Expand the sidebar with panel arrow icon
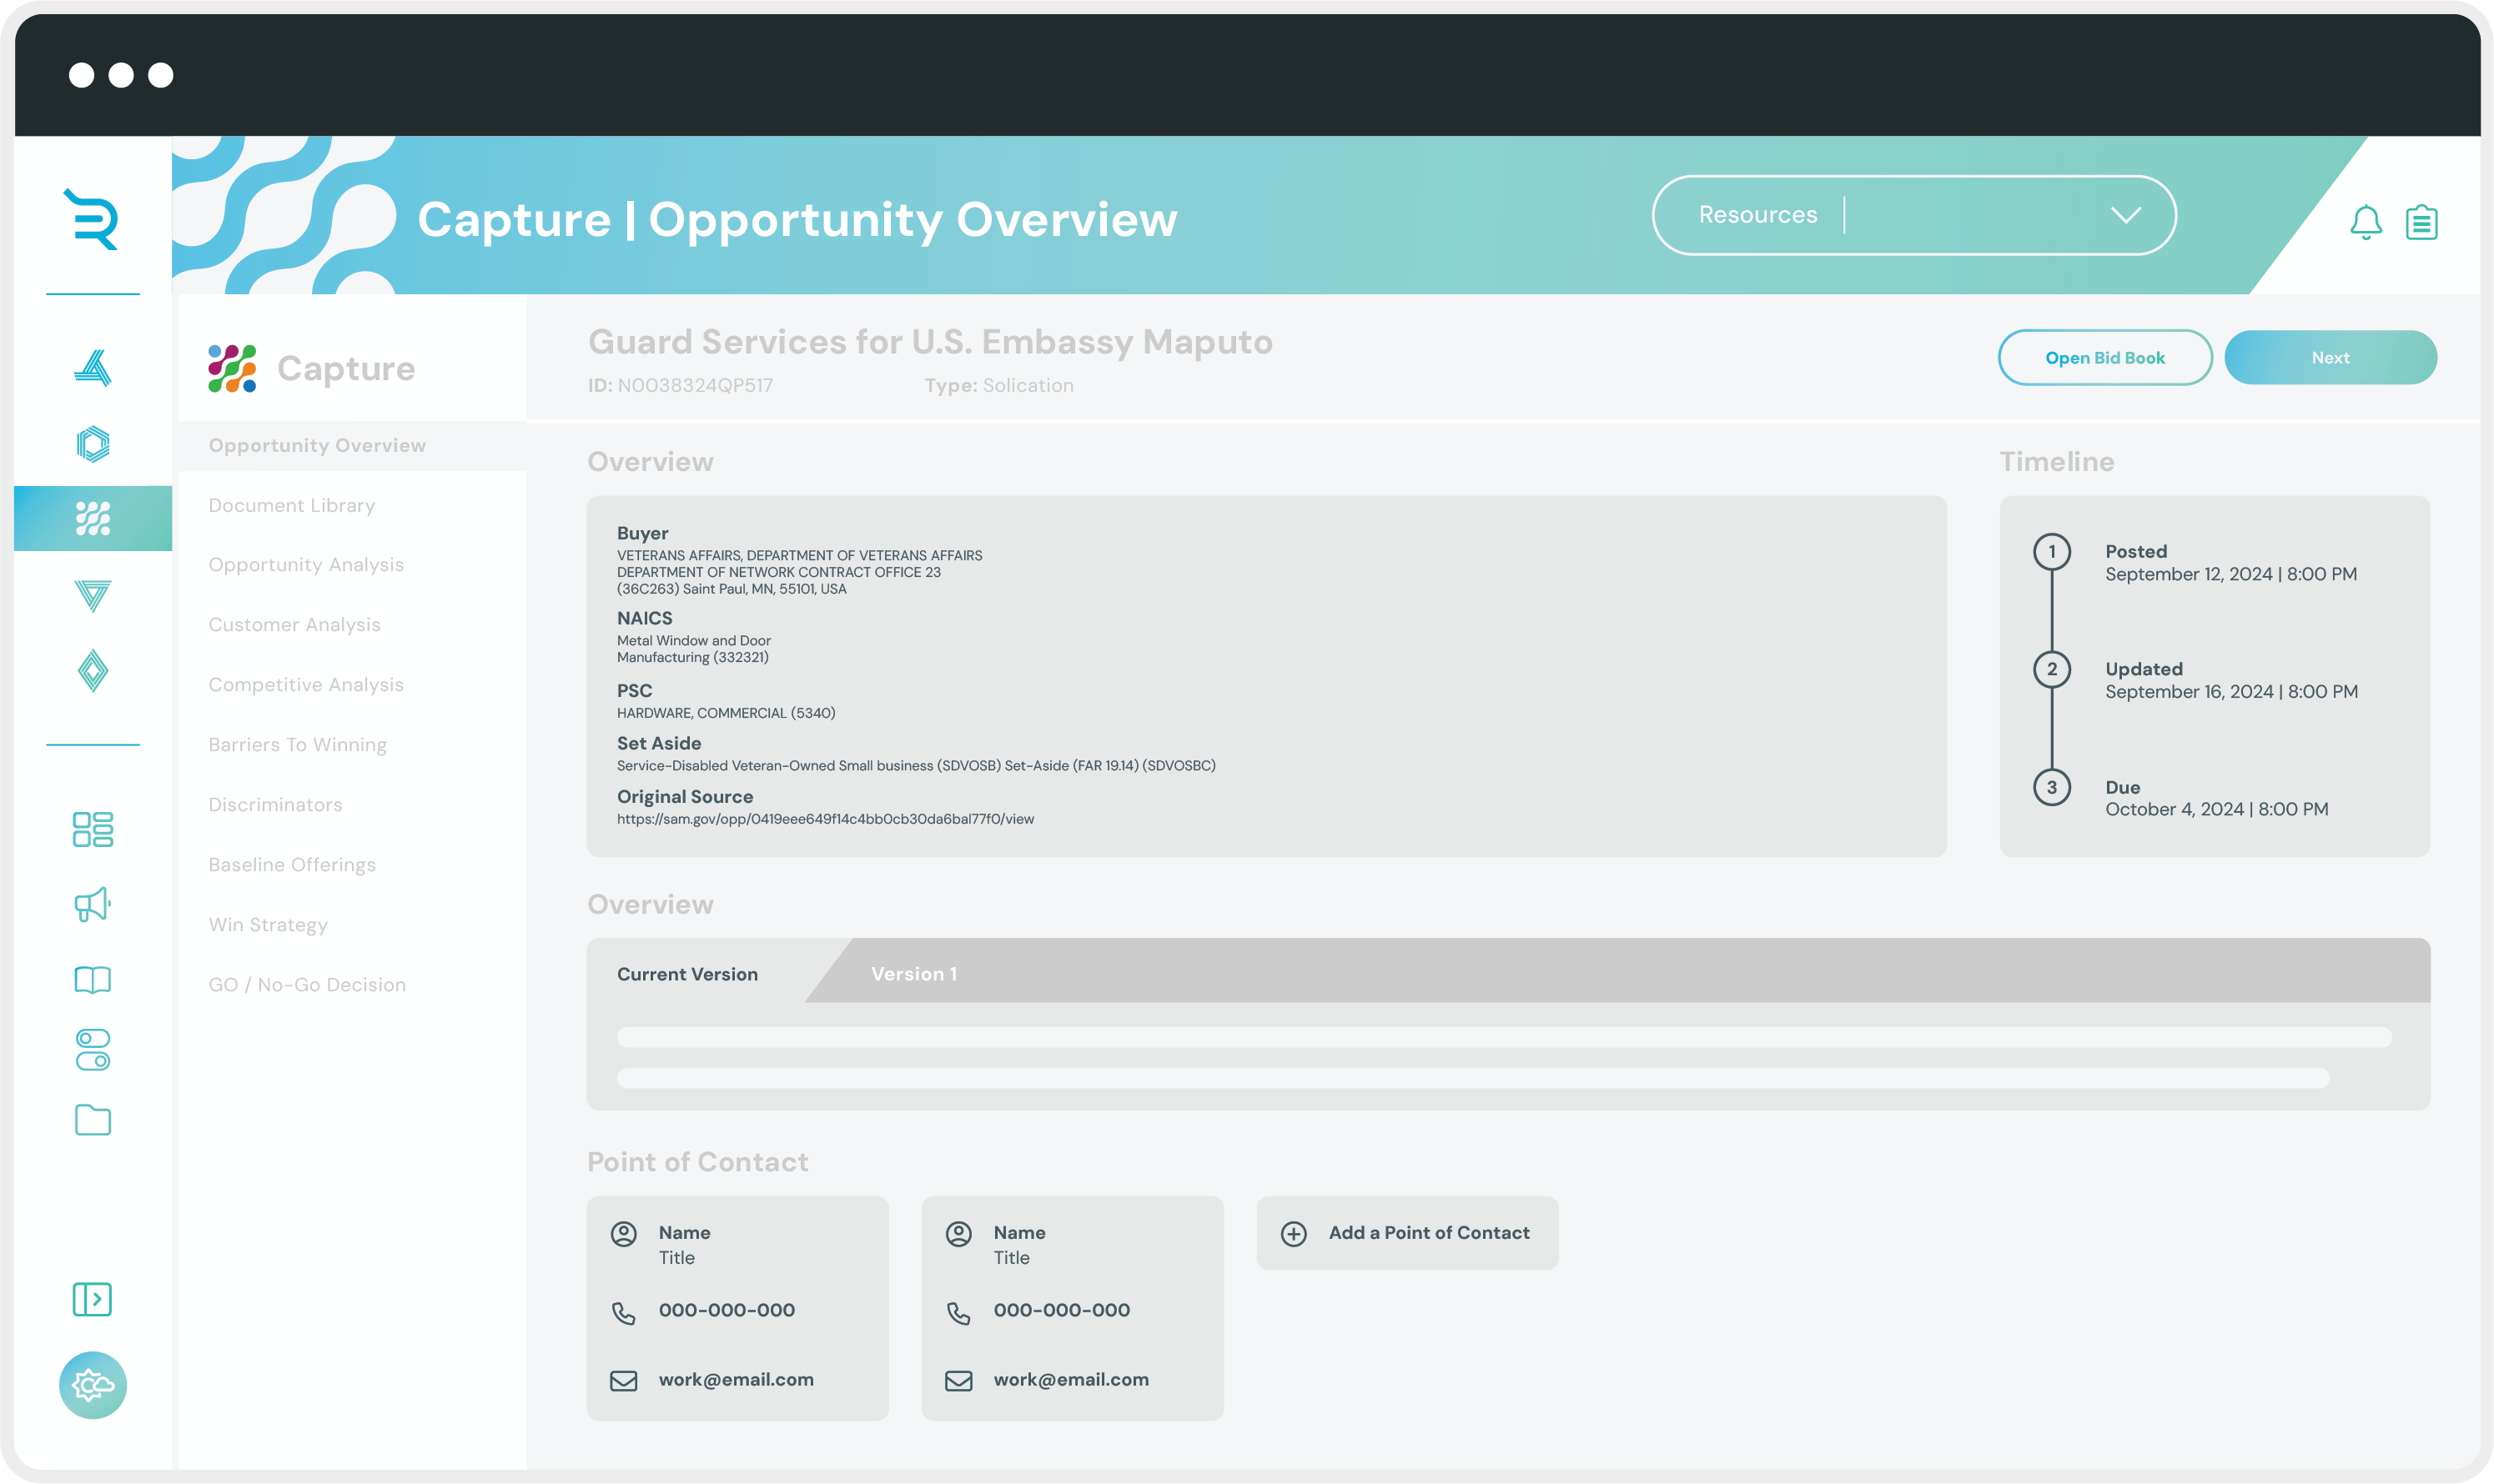Screen dimensions: 2494x1484 pos(92,1299)
